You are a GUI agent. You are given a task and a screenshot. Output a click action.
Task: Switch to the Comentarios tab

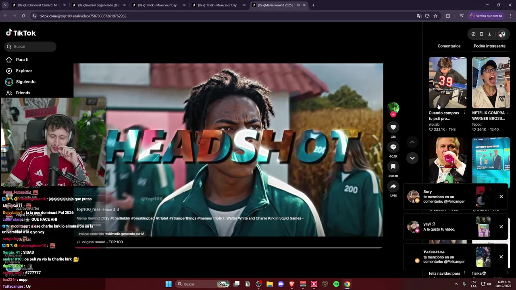(x=449, y=46)
